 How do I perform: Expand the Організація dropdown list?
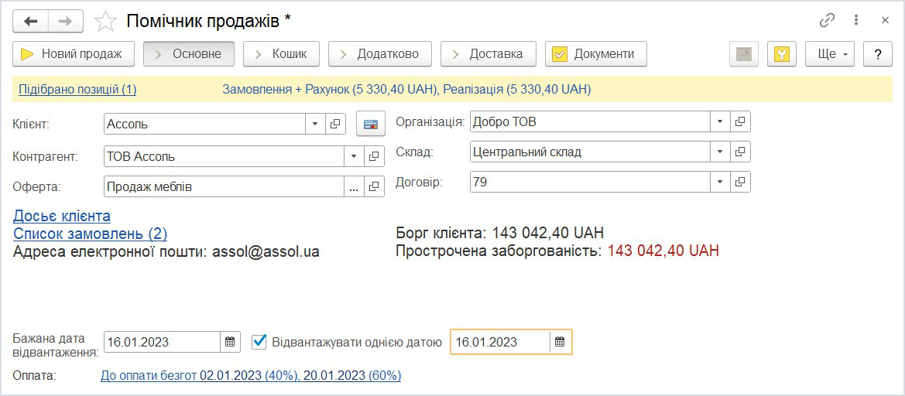tap(720, 121)
